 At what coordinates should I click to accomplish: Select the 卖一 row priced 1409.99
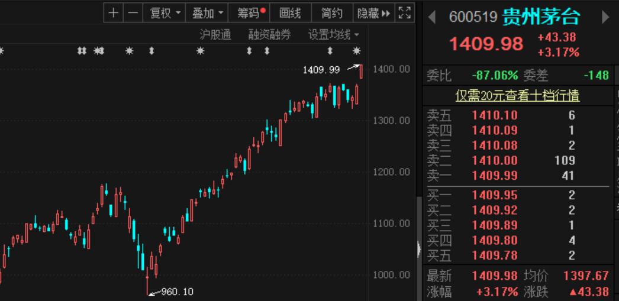click(x=518, y=175)
